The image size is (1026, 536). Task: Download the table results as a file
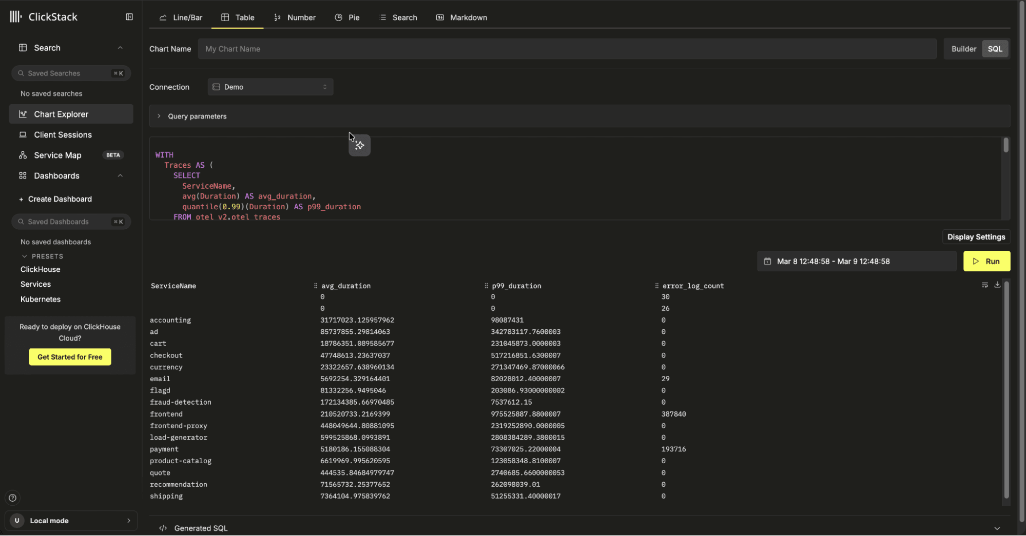(997, 285)
